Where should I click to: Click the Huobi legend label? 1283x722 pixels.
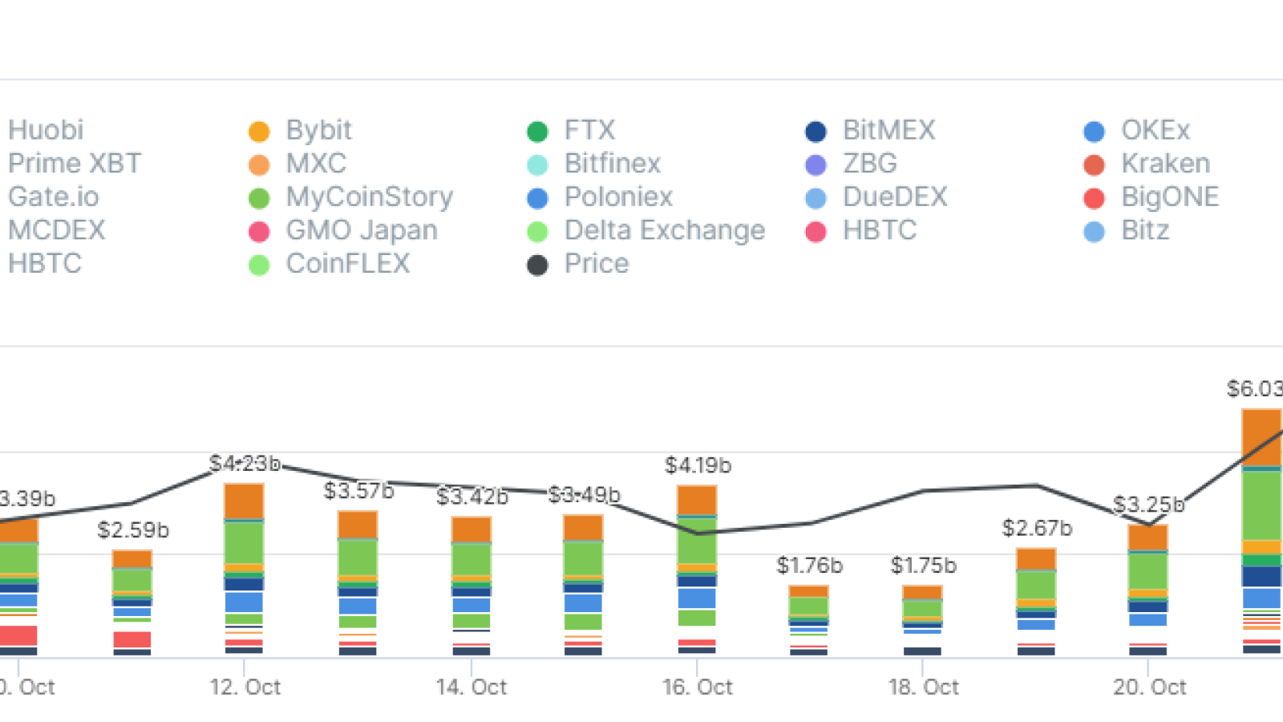(x=46, y=130)
